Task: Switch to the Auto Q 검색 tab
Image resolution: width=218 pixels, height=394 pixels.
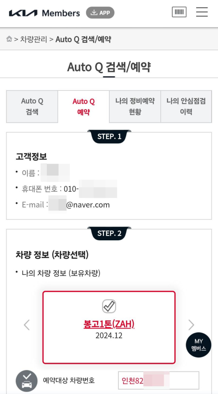Action: 32,106
